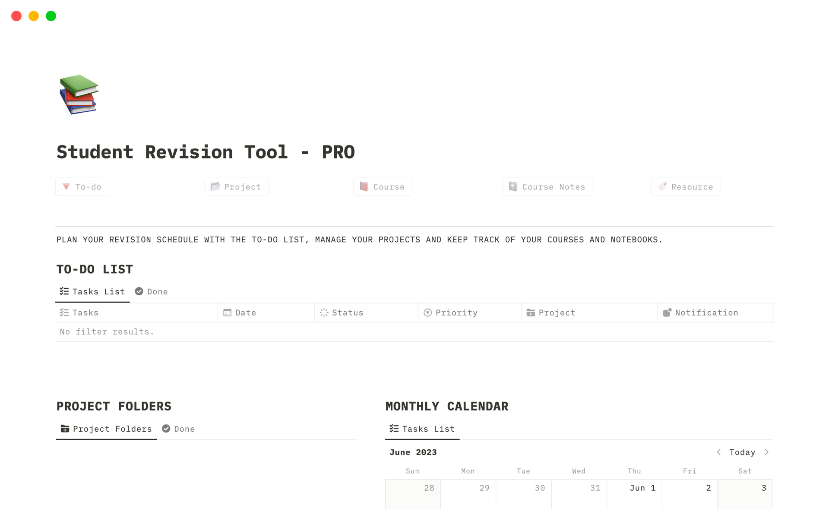Click the Notification column icon

667,313
